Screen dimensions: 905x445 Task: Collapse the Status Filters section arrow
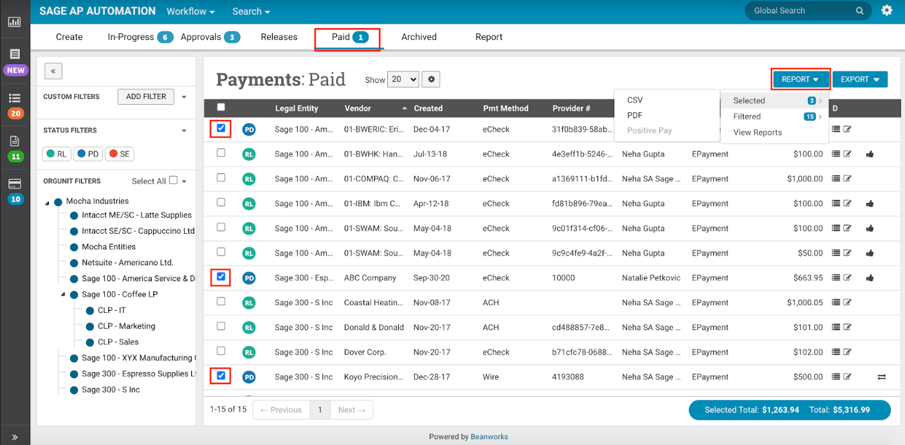[184, 130]
